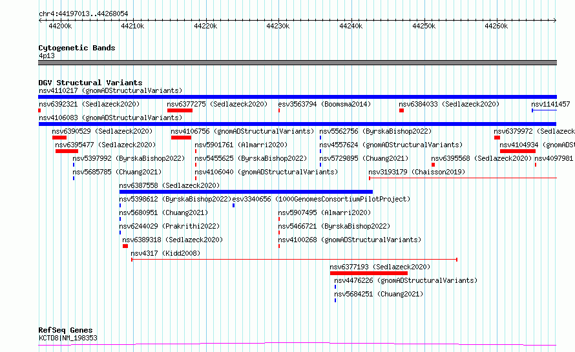Select the nsv4106756 gnomADStructuralVariants label

pyautogui.click(x=242, y=131)
